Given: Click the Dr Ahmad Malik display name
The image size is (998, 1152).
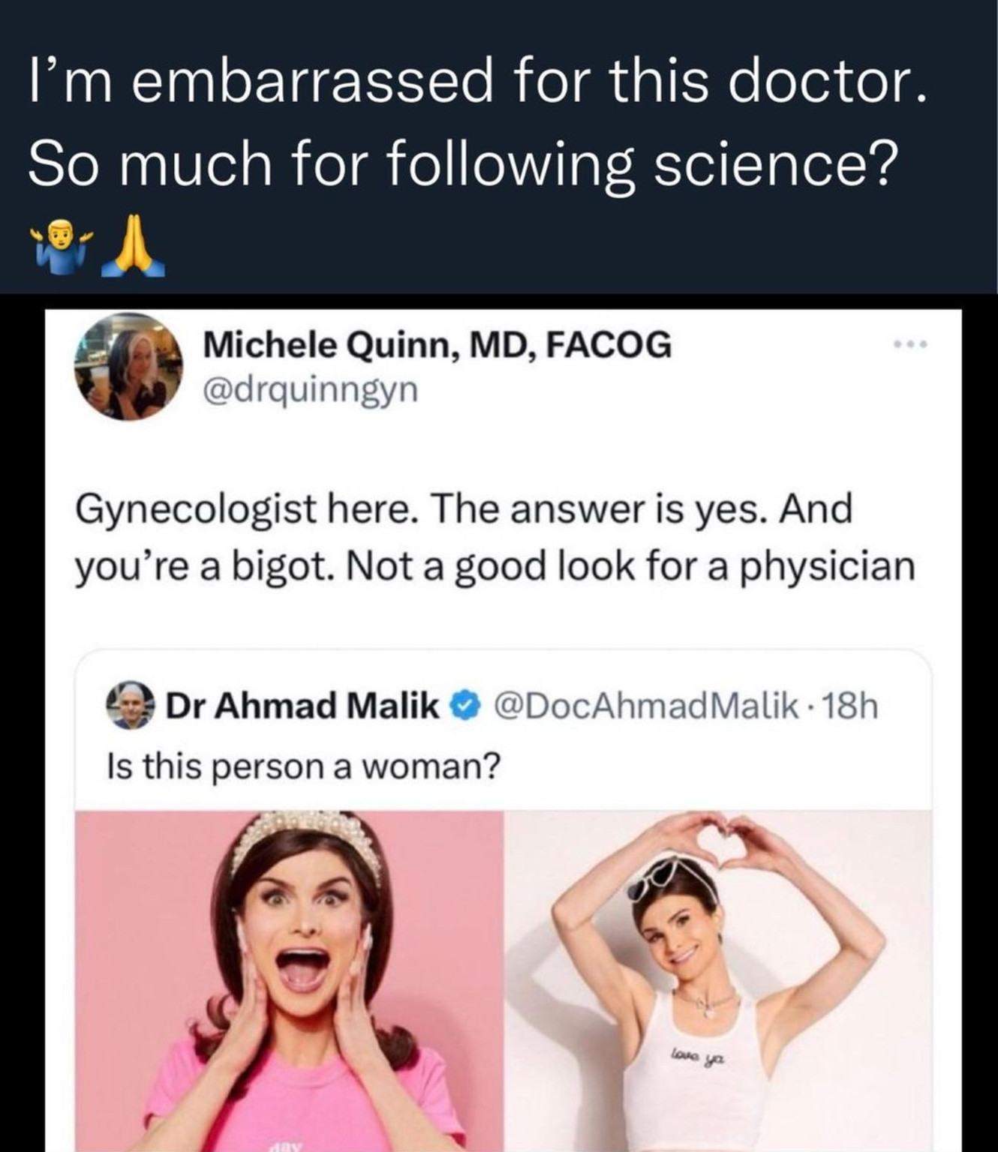Looking at the screenshot, I should (302, 706).
